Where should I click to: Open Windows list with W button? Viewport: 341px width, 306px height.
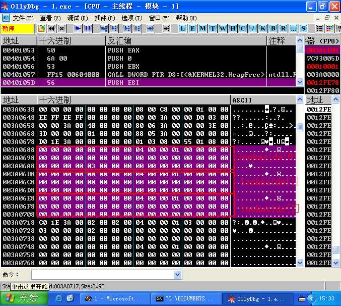(x=223, y=29)
